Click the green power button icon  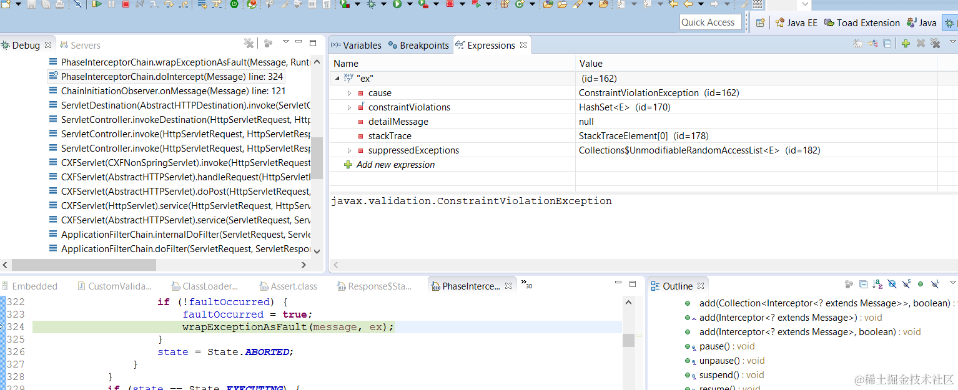pyautogui.click(x=234, y=4)
